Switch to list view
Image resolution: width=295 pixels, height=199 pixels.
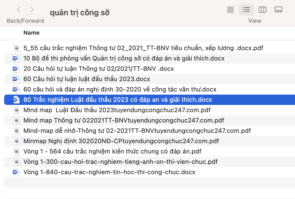point(246,10)
